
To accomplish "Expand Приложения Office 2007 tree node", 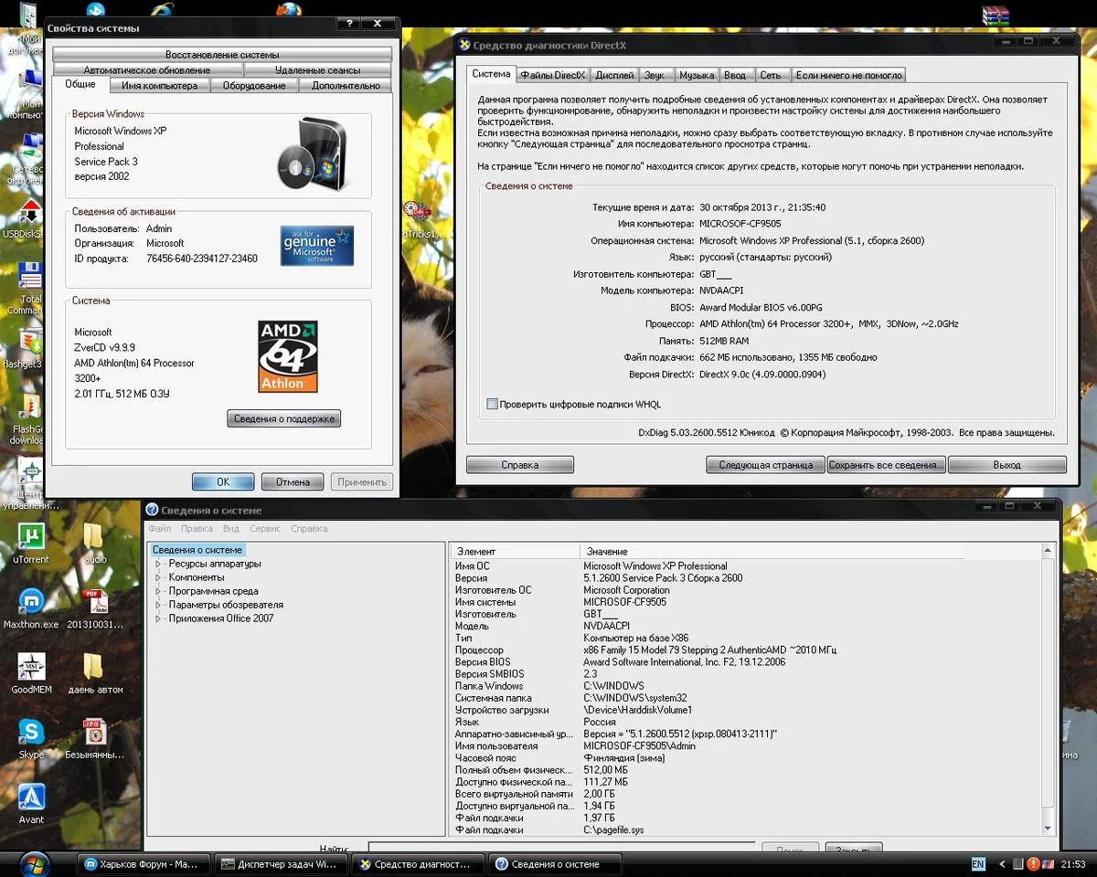I will pos(158,618).
